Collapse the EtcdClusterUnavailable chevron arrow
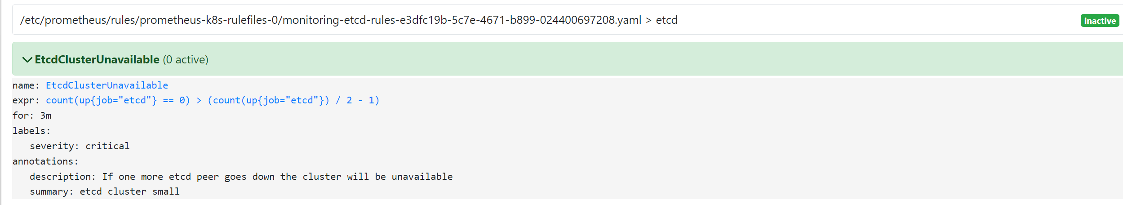Image resolution: width=1123 pixels, height=205 pixels. (x=27, y=60)
